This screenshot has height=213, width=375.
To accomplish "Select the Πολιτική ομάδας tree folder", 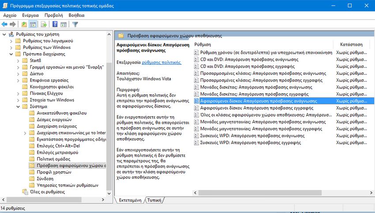I will [55, 159].
